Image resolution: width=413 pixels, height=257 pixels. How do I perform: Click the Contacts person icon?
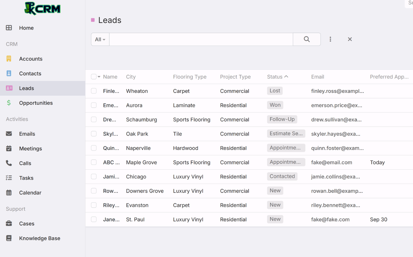9,73
